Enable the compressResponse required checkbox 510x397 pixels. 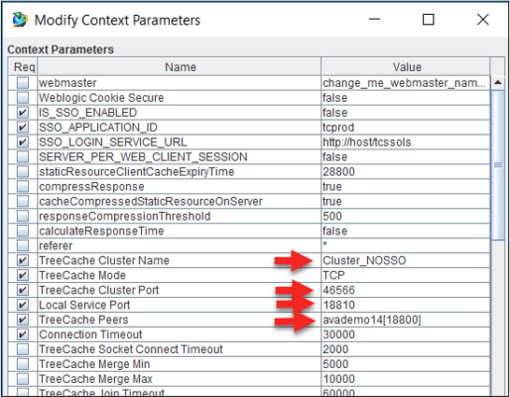[x=22, y=186]
